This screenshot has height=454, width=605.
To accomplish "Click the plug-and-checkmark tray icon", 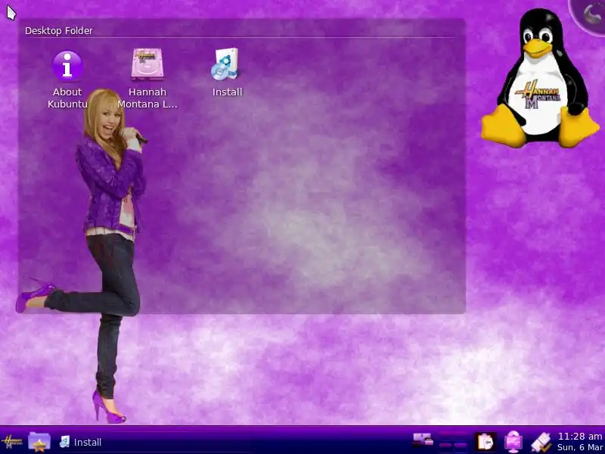I will (541, 442).
